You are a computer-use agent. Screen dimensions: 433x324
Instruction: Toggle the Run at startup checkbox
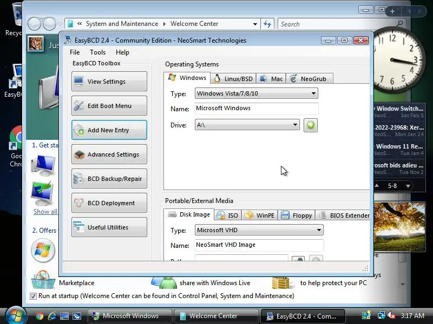(33, 296)
